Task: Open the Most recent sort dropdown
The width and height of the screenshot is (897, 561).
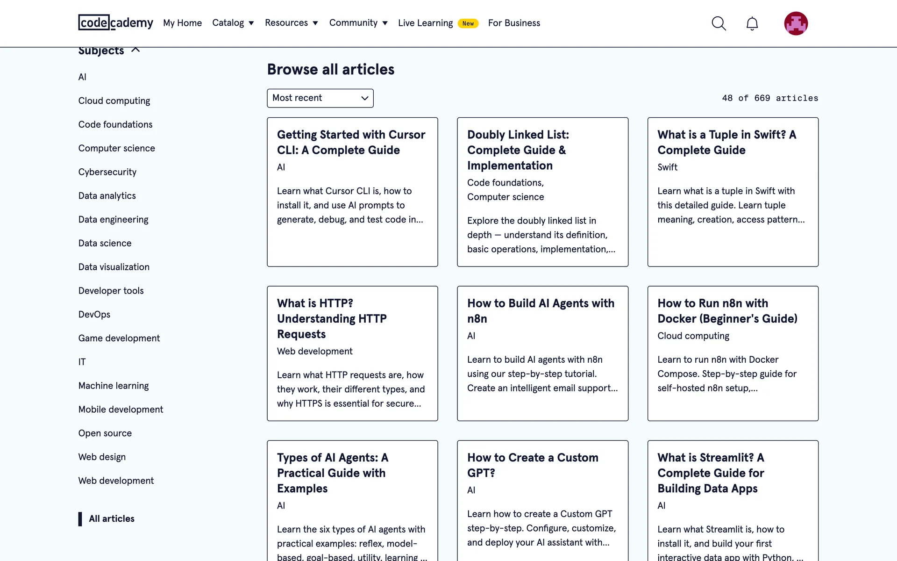Action: click(320, 98)
